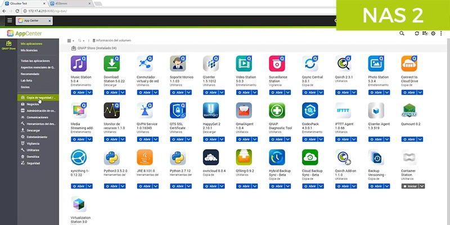Click the Surveillance Station icon

coord(277,64)
